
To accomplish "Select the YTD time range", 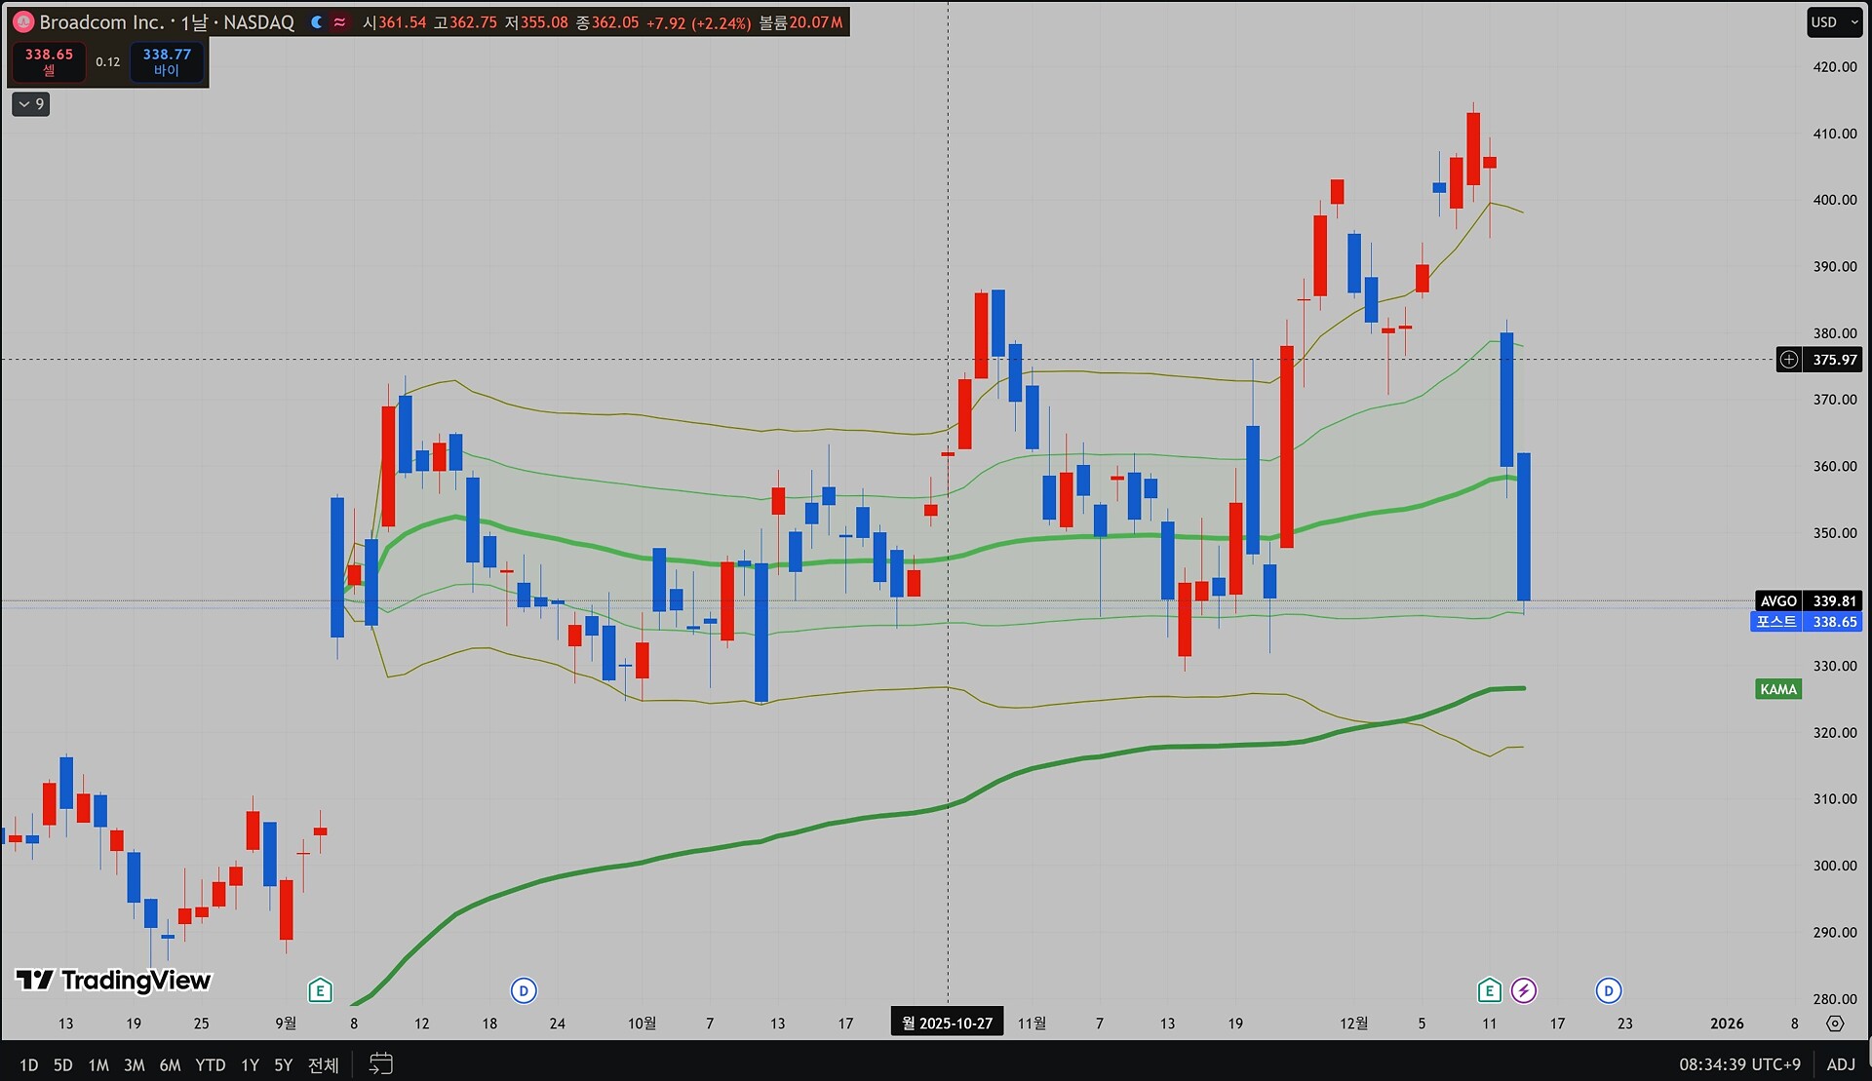I will click(210, 1064).
